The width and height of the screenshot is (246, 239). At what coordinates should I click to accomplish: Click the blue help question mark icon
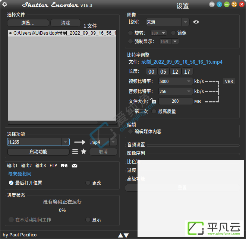click(x=219, y=4)
